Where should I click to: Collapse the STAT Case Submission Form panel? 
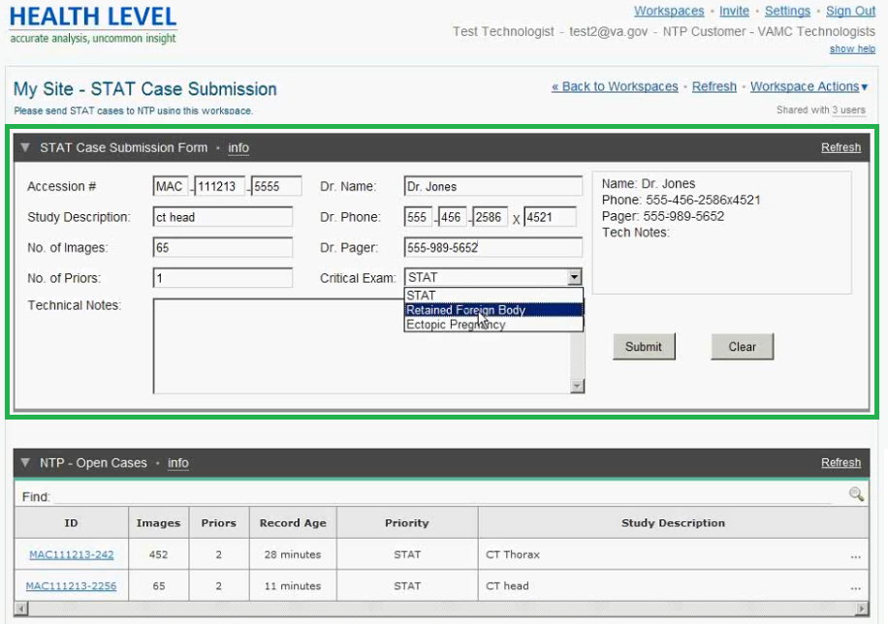[x=25, y=148]
